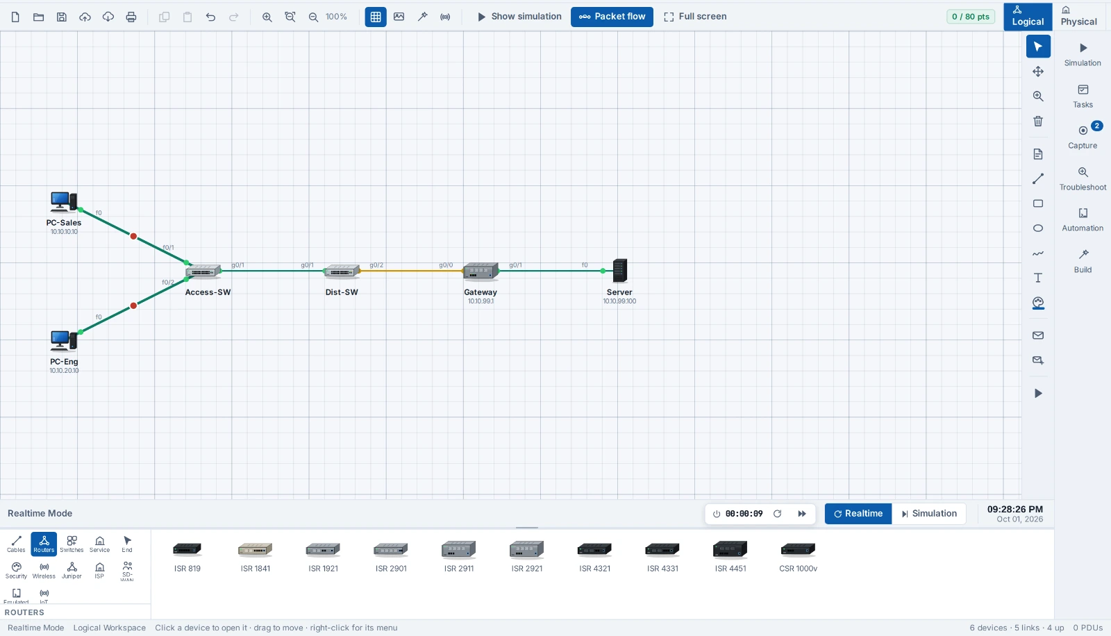The image size is (1111, 636).
Task: Switch to the Logical tab
Action: [1028, 17]
